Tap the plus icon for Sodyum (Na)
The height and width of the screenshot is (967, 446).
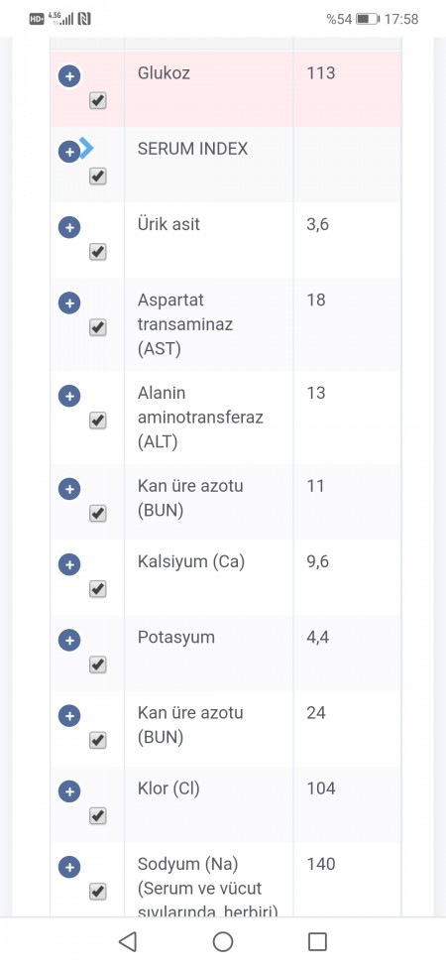[x=69, y=868]
